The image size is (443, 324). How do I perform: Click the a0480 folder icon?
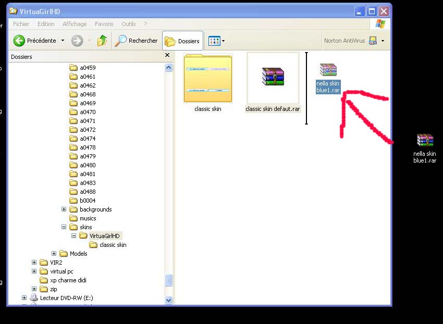click(73, 165)
